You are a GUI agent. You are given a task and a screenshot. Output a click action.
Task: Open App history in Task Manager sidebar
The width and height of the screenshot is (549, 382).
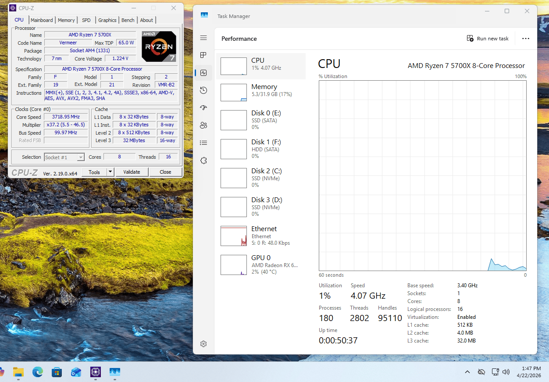coord(203,90)
